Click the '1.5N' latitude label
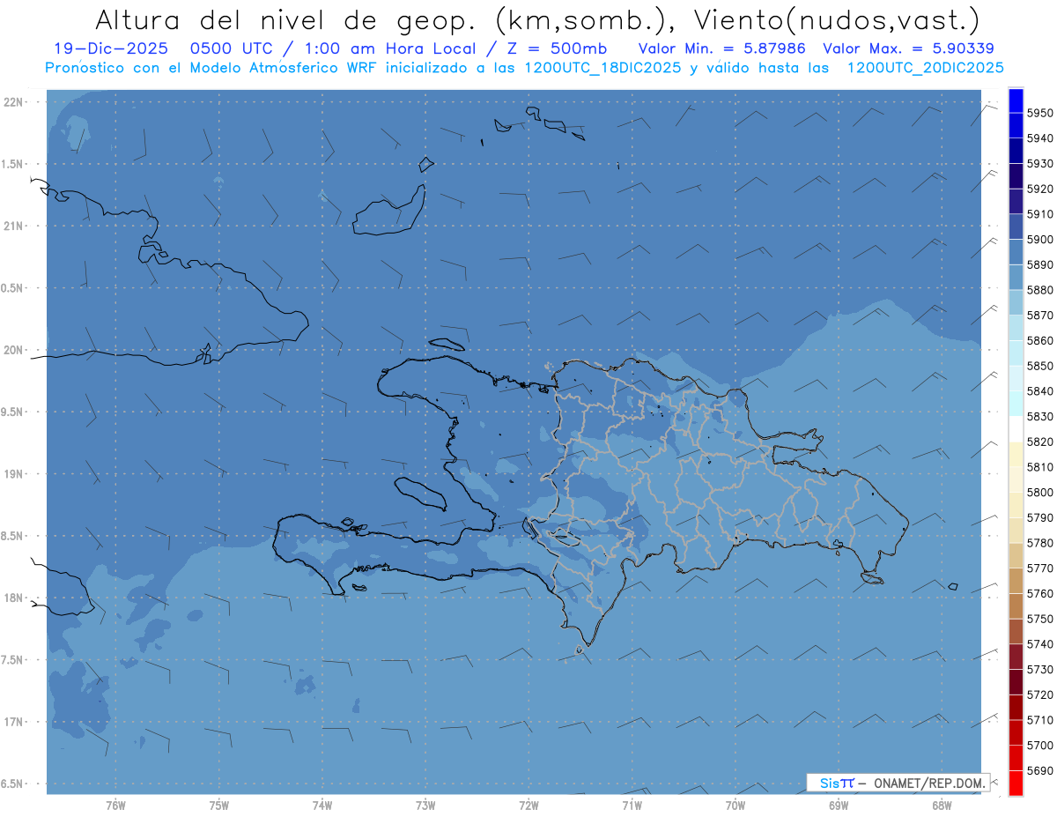This screenshot has height=817, width=1057. pyautogui.click(x=13, y=164)
